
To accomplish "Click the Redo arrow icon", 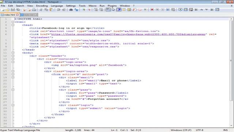I will [x=64, y=10].
